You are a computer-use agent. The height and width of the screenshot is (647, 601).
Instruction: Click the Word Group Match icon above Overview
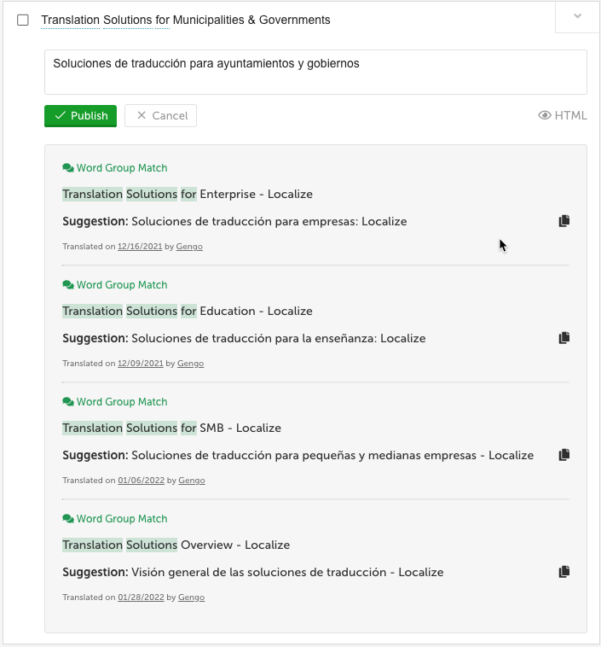(68, 519)
